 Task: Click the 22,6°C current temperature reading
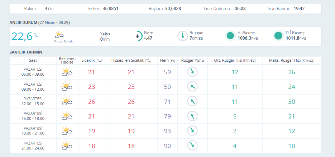pyautogui.click(x=25, y=36)
